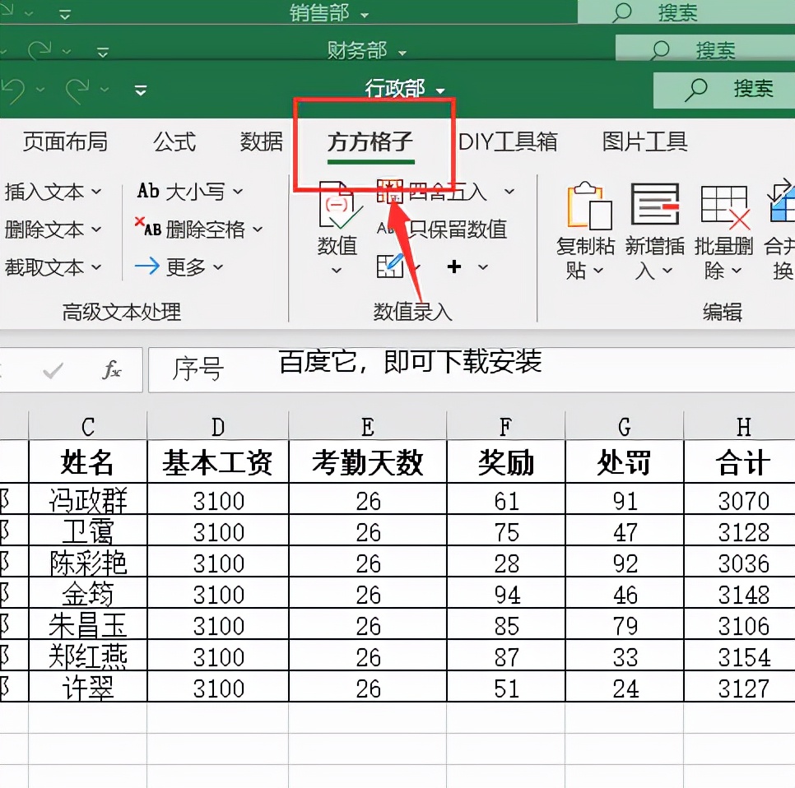Click formula bar containing 序号
This screenshot has width=795, height=788.
click(472, 370)
